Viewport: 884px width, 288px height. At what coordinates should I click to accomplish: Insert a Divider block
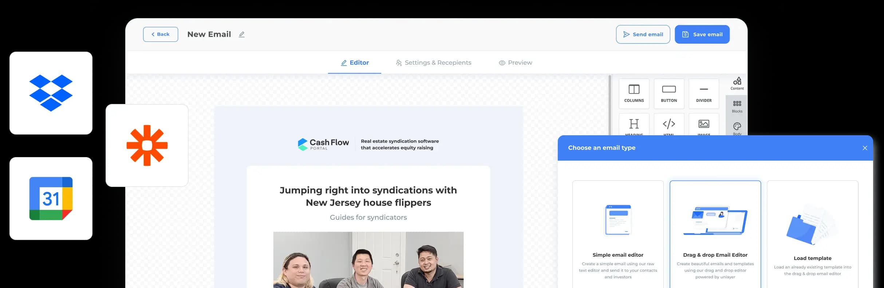704,94
